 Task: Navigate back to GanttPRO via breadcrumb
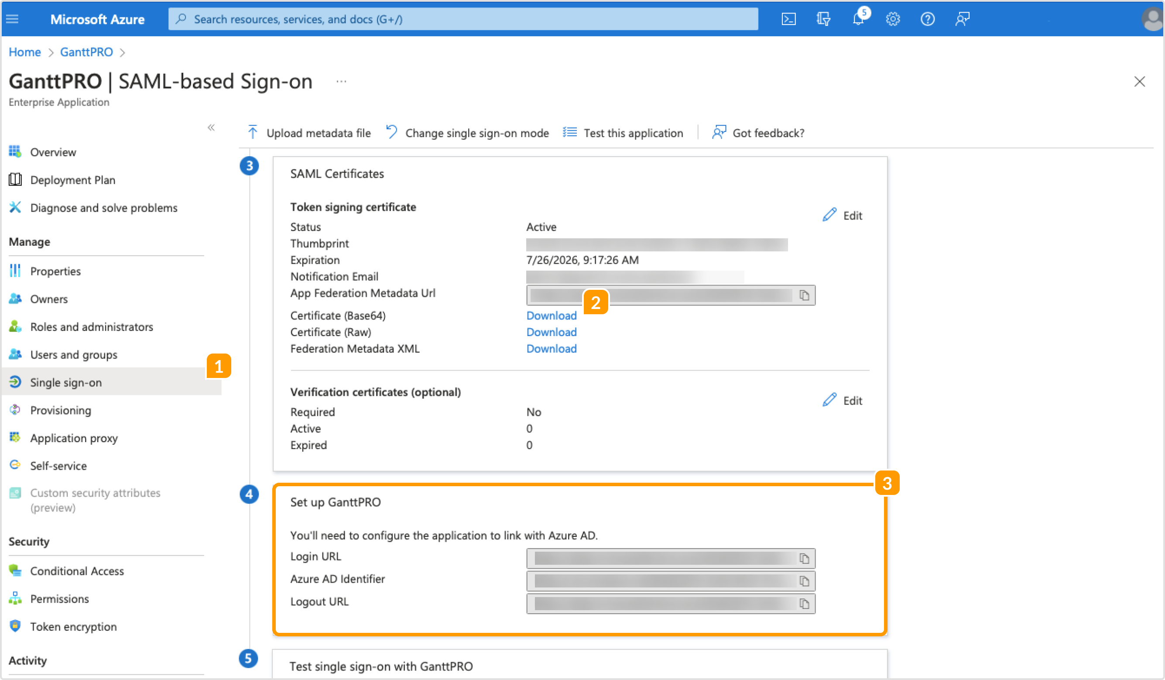click(86, 52)
